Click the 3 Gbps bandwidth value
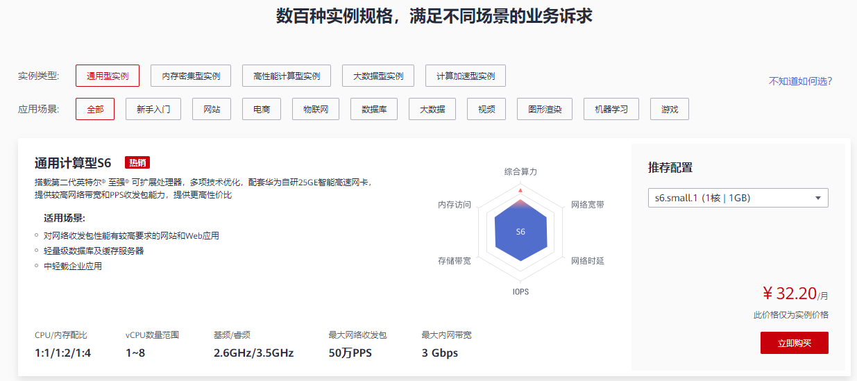Image resolution: width=857 pixels, height=381 pixels. click(x=440, y=353)
